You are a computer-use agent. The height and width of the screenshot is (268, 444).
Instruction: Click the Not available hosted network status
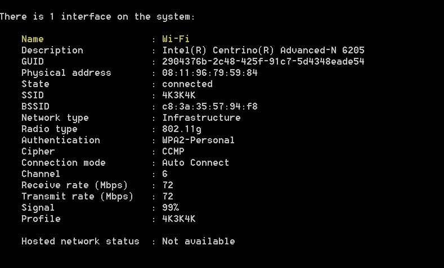(198, 242)
